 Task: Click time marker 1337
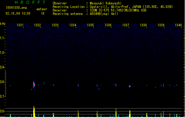pos(126,25)
